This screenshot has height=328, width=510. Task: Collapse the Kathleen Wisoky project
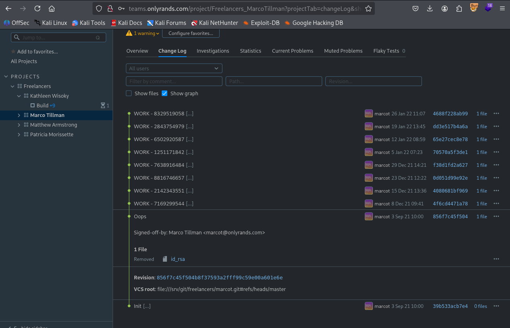coord(19,96)
